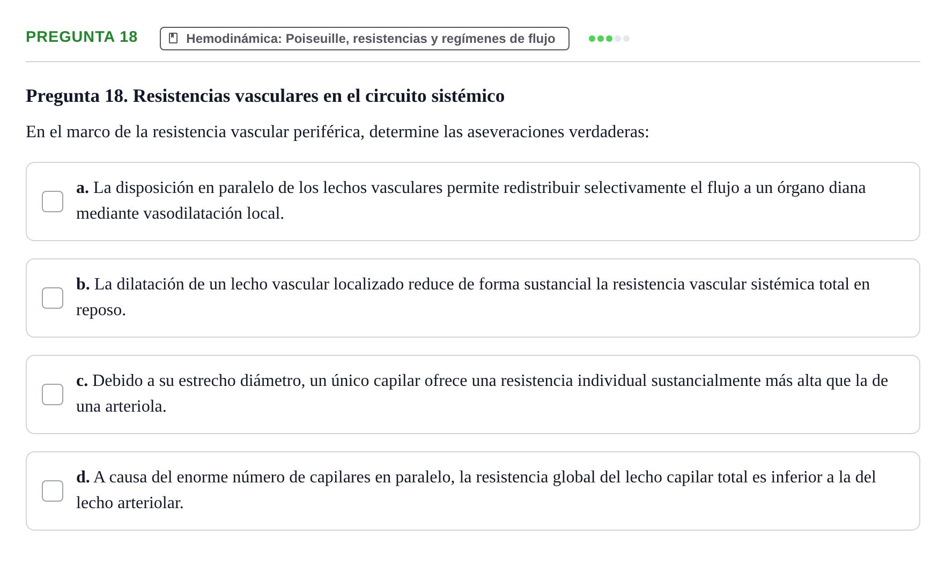Click the difficulty dots indicator
This screenshot has height=566, width=946.
pos(609,39)
